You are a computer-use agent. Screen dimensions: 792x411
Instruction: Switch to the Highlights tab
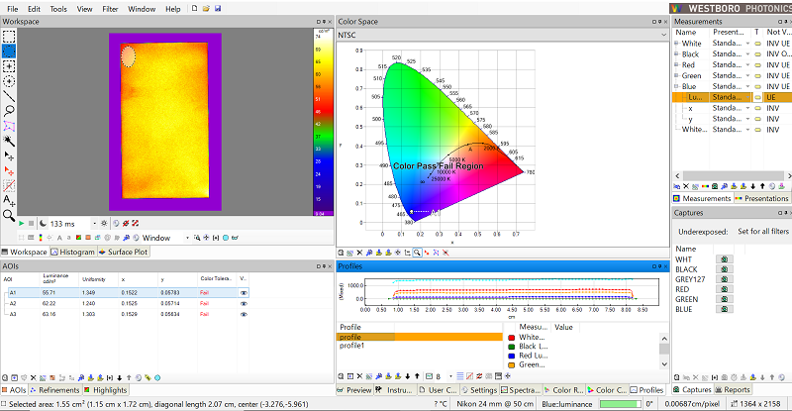[106, 390]
